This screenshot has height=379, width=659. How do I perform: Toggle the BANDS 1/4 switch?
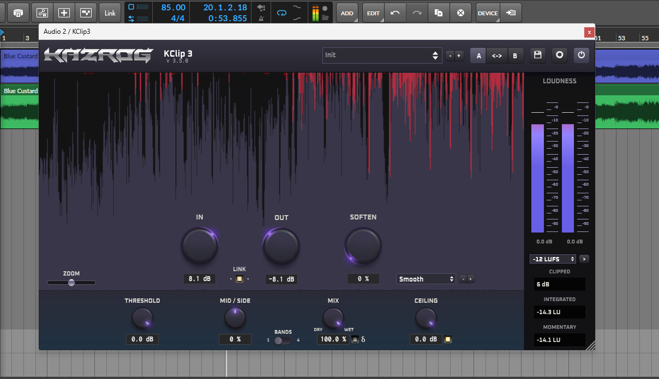coord(283,341)
